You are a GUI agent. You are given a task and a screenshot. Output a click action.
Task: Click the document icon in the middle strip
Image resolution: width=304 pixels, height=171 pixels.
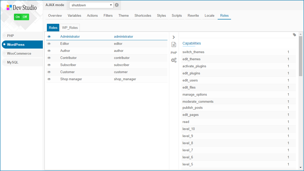click(174, 45)
